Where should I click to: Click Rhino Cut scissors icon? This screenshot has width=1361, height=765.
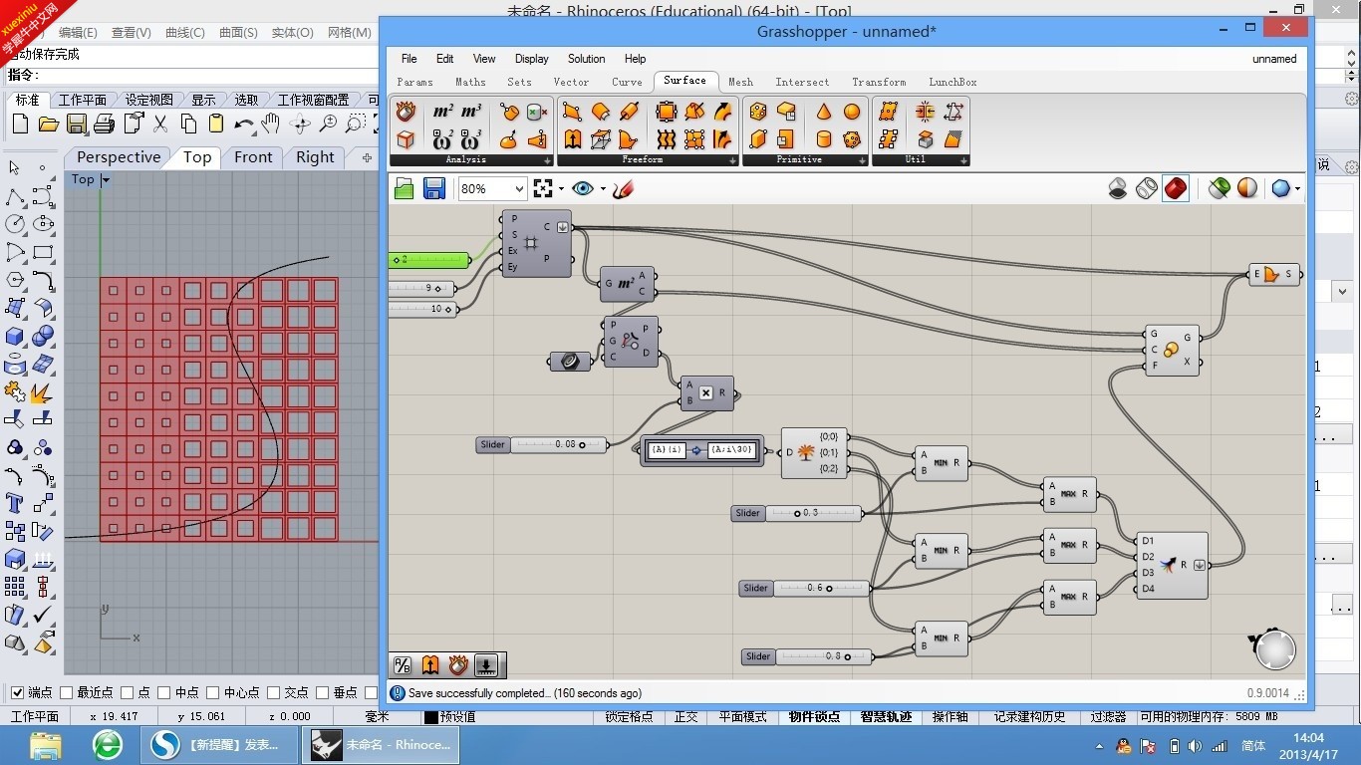click(159, 125)
